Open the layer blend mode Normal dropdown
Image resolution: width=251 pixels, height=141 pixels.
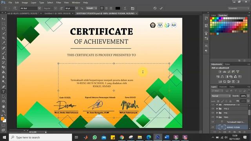tap(221, 96)
